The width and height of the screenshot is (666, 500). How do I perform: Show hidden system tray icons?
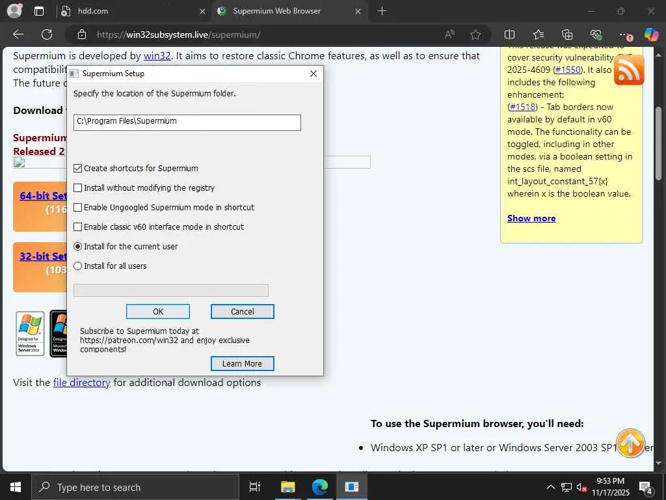tap(550, 487)
